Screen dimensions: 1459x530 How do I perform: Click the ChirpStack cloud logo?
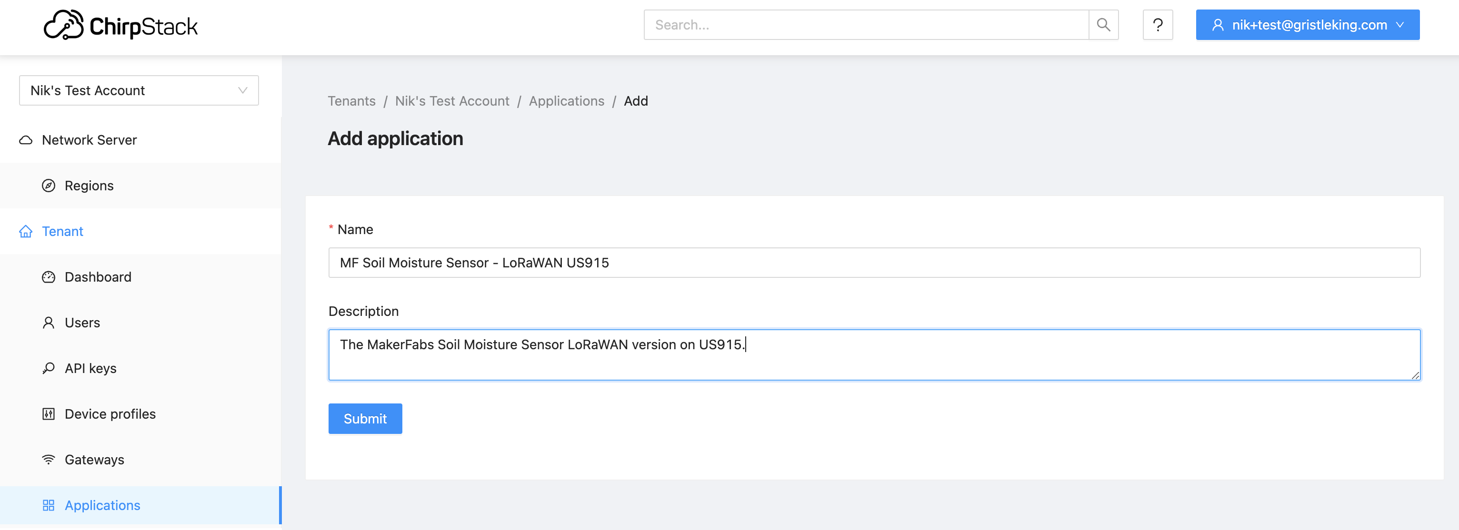63,25
